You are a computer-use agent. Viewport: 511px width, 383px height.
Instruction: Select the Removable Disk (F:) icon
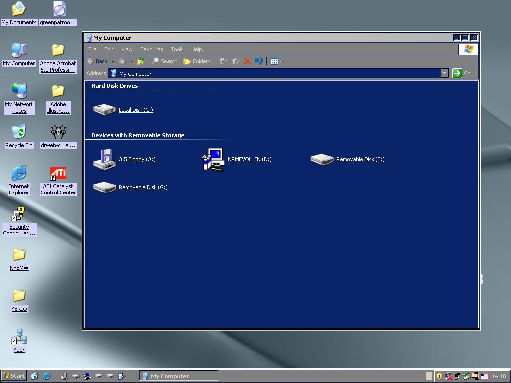coord(322,159)
